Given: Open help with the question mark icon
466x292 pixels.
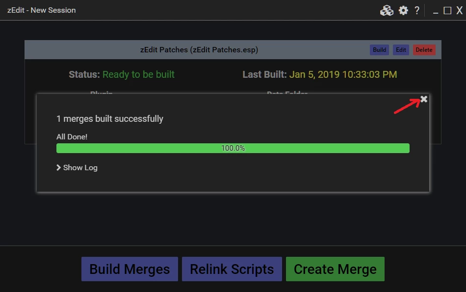Looking at the screenshot, I should click(x=417, y=10).
